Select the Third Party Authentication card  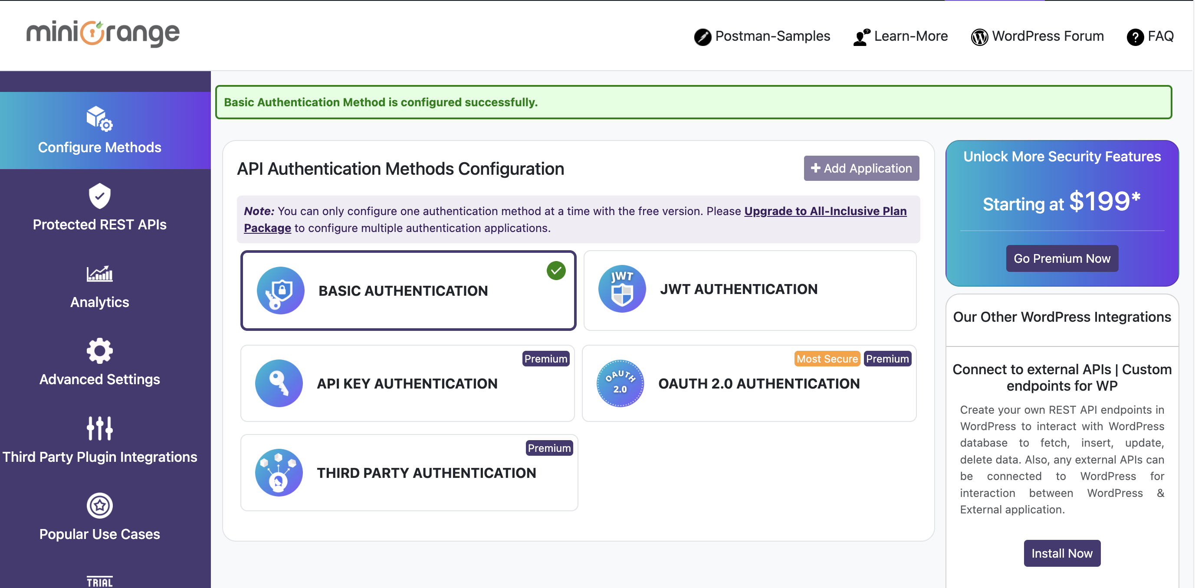coord(409,473)
